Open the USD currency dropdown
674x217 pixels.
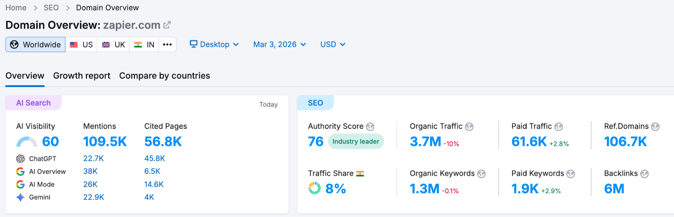point(333,44)
